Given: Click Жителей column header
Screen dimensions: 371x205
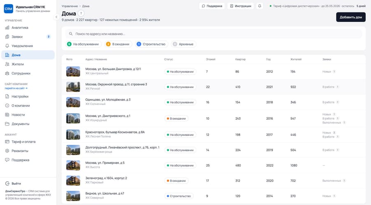Looking at the screenshot, I should click(x=296, y=59).
